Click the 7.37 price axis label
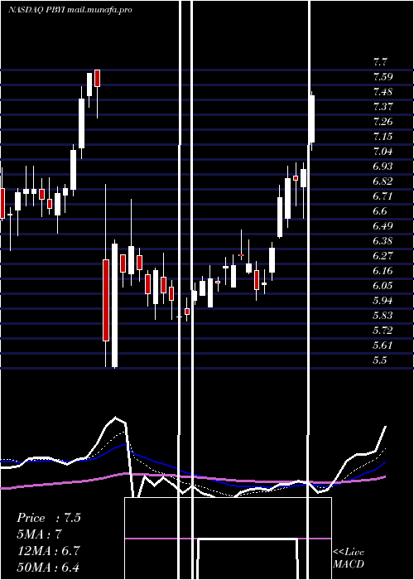 coord(383,107)
